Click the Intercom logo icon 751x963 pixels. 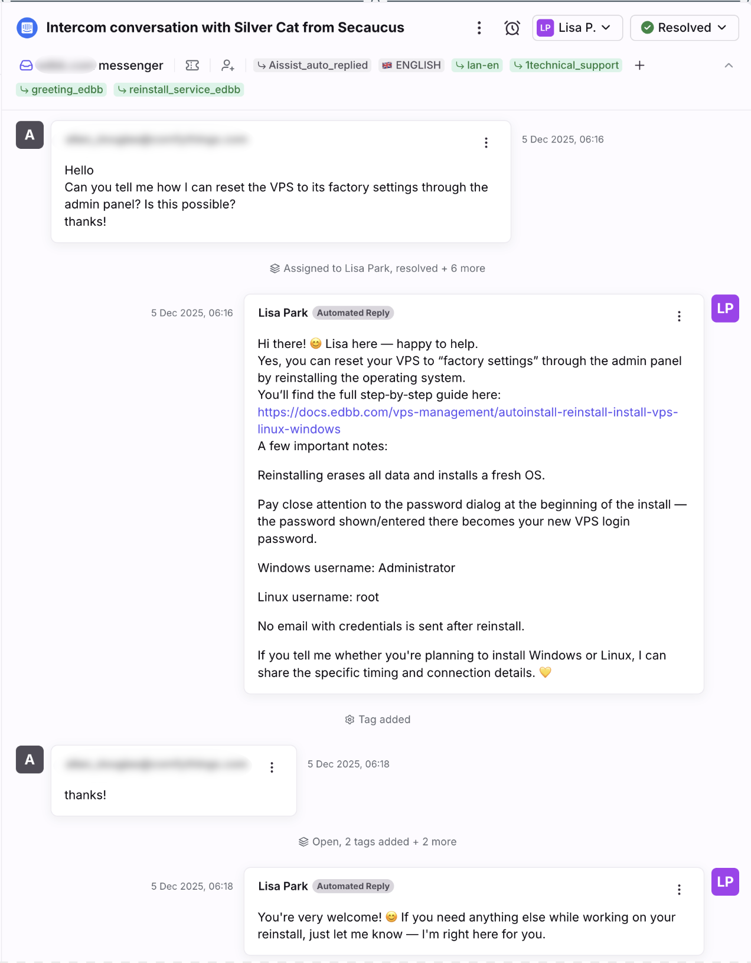(27, 28)
